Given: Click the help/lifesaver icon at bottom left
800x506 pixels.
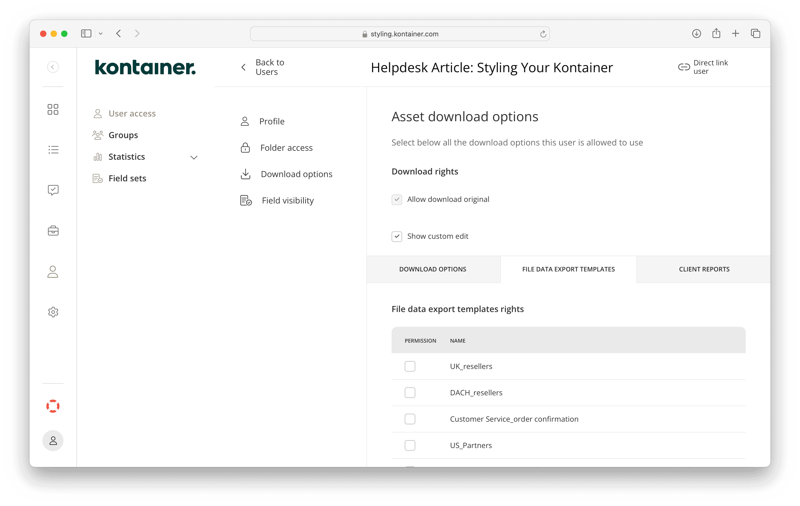Looking at the screenshot, I should (53, 406).
